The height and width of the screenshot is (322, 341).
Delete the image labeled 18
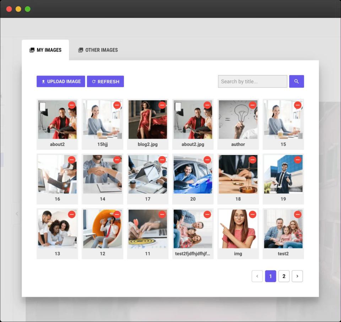[253, 160]
